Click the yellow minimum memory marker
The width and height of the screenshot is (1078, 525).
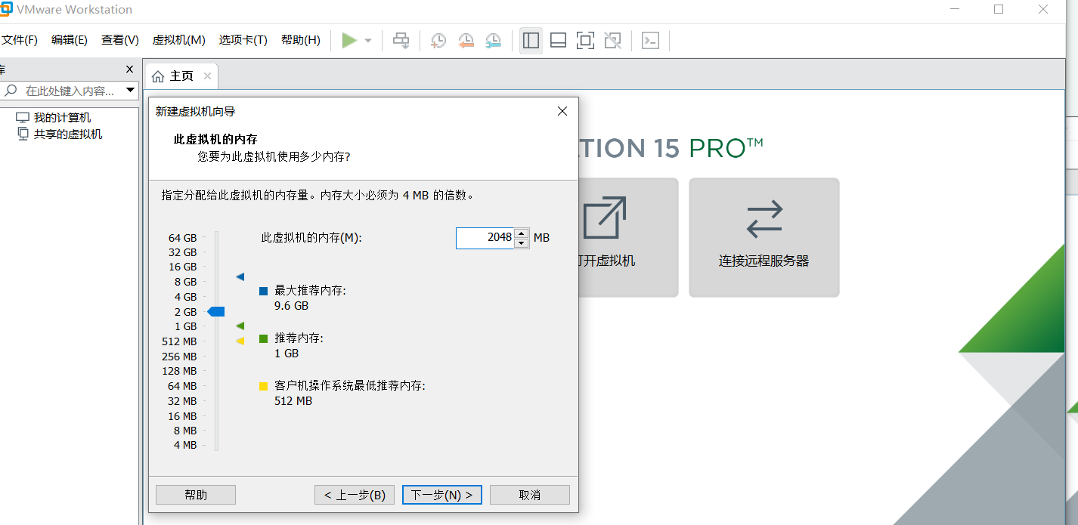pyautogui.click(x=240, y=341)
